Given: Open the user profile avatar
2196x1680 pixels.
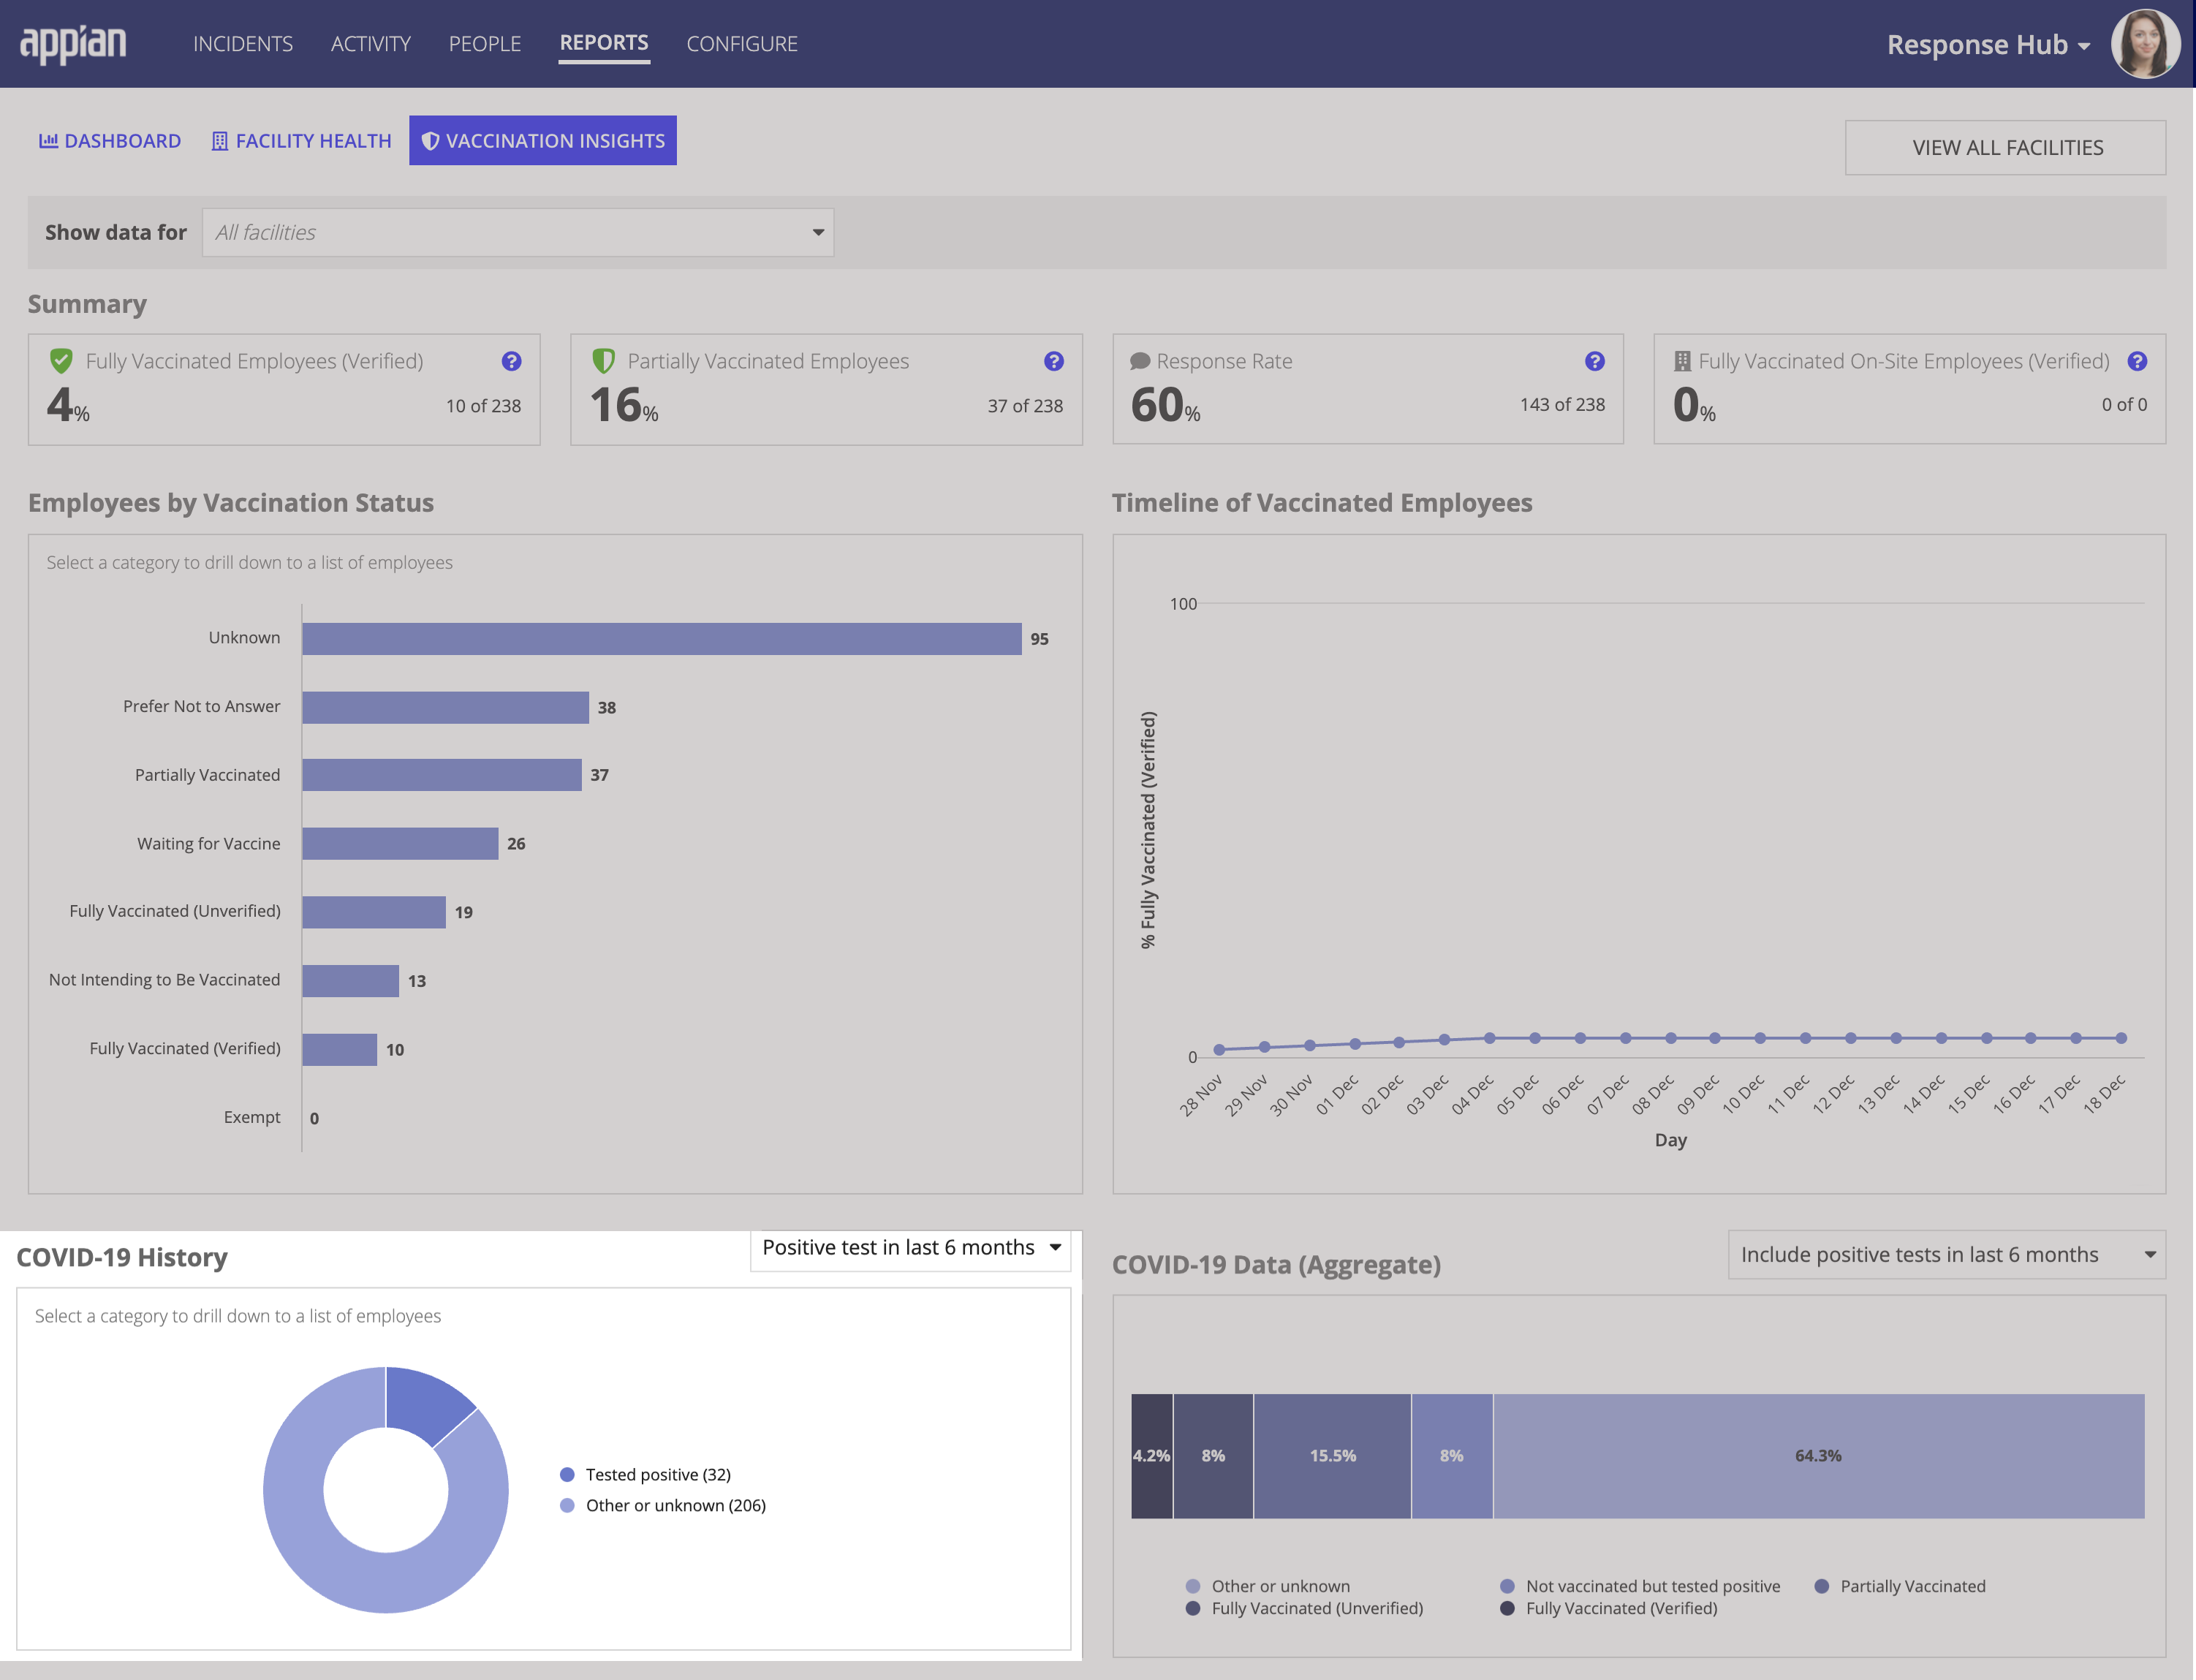Looking at the screenshot, I should pyautogui.click(x=2145, y=44).
